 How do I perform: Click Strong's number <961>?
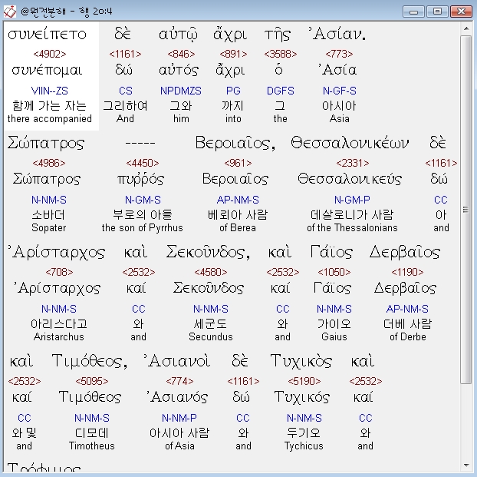coord(238,163)
